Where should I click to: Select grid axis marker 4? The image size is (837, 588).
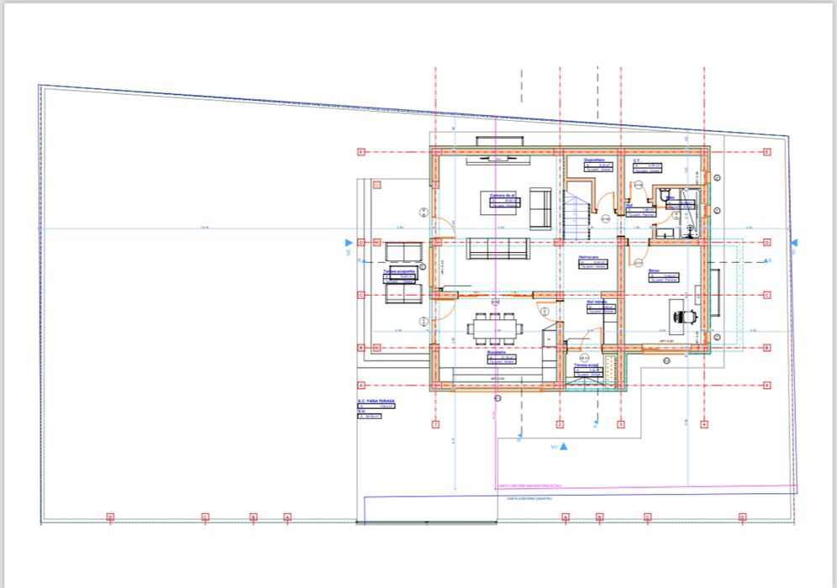coord(704,424)
